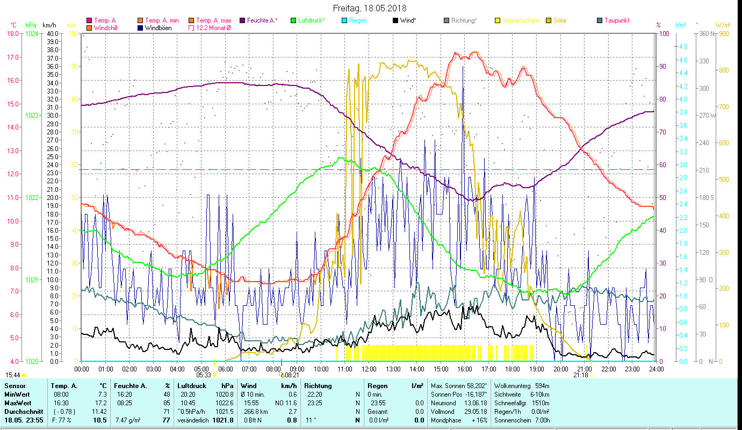The image size is (742, 430).
Task: Click the Max. Sonnen 58,202° entry
Action: pyautogui.click(x=459, y=386)
